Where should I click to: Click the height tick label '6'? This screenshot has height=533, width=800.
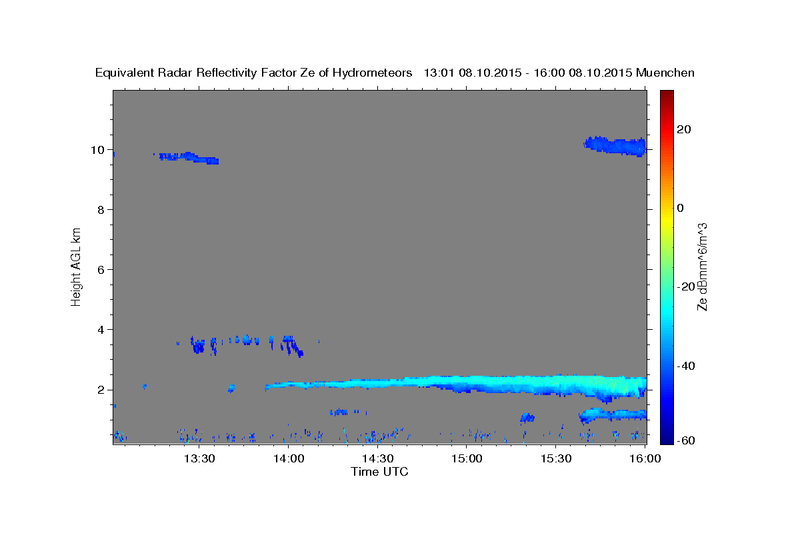click(x=100, y=269)
